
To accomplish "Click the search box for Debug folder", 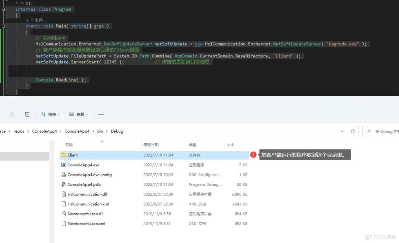I will (381, 131).
